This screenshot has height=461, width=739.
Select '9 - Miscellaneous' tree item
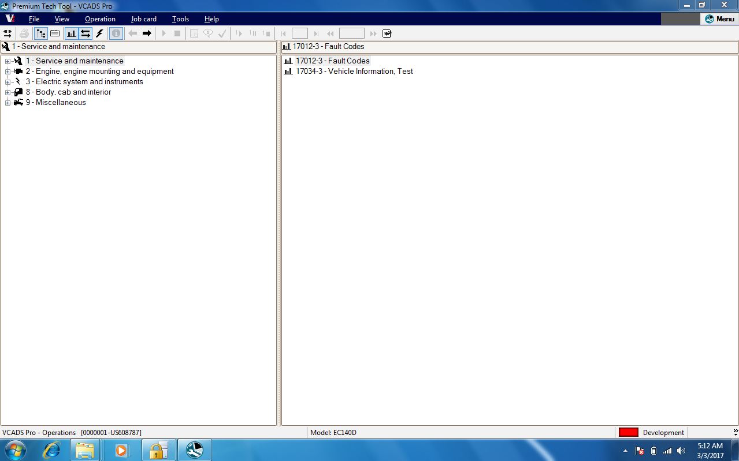55,102
